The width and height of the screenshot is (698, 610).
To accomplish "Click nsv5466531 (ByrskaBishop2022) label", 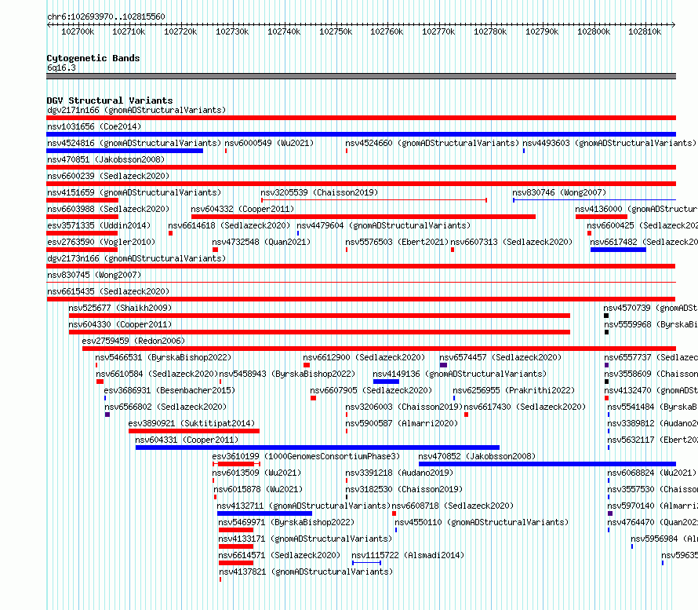I will (x=163, y=357).
